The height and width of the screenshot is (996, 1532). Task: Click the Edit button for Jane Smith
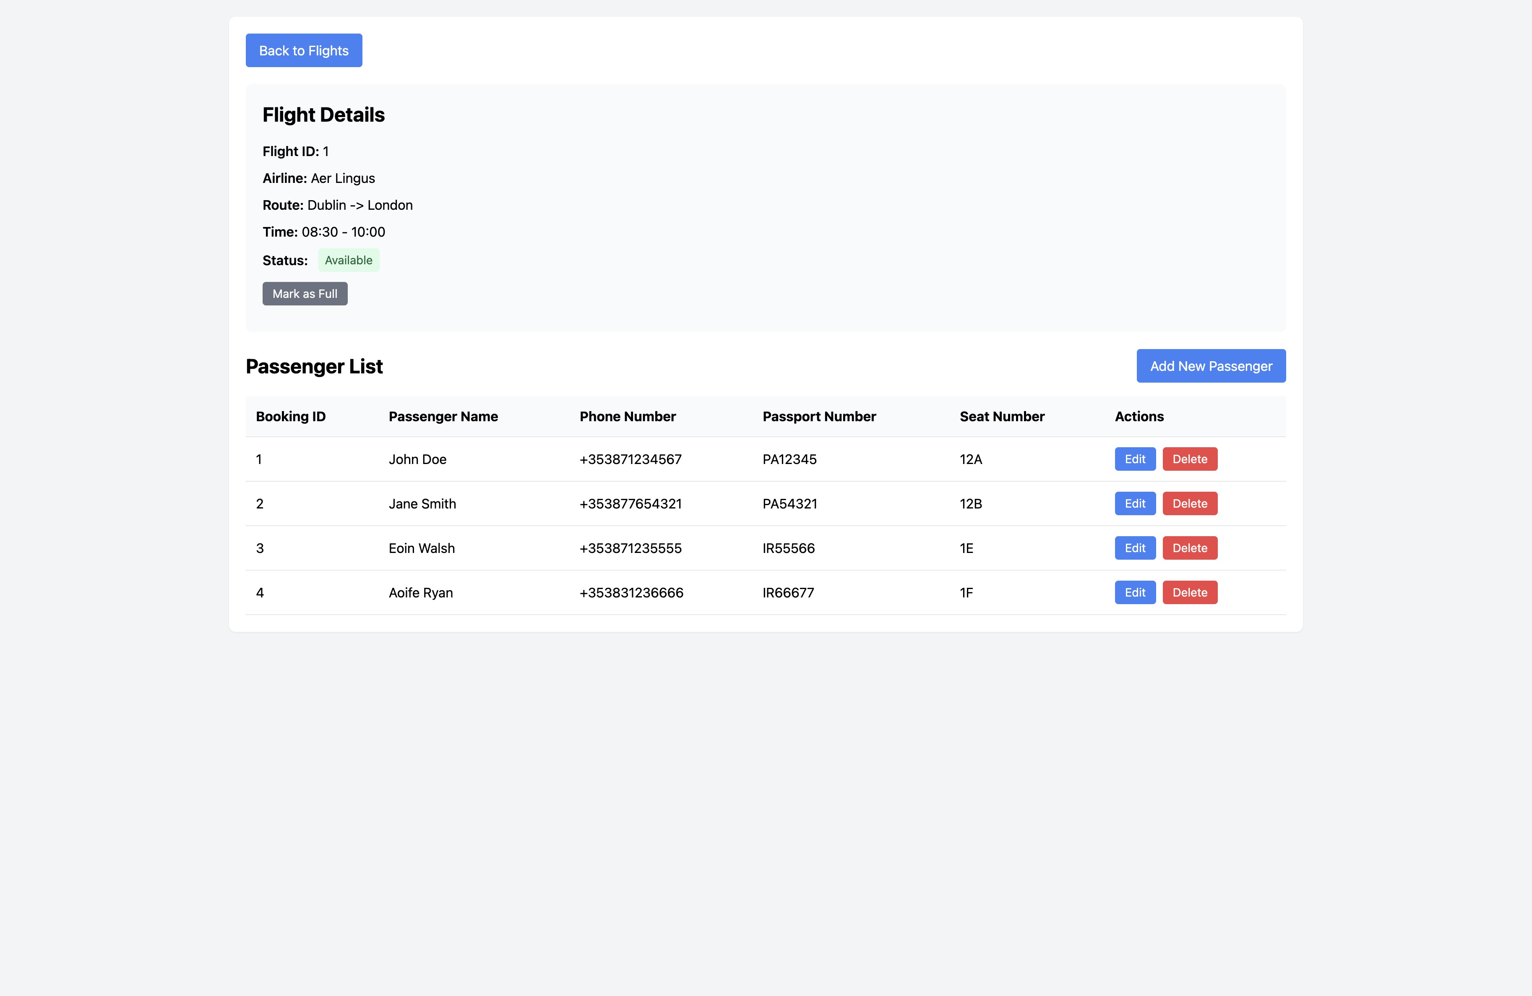click(x=1134, y=503)
